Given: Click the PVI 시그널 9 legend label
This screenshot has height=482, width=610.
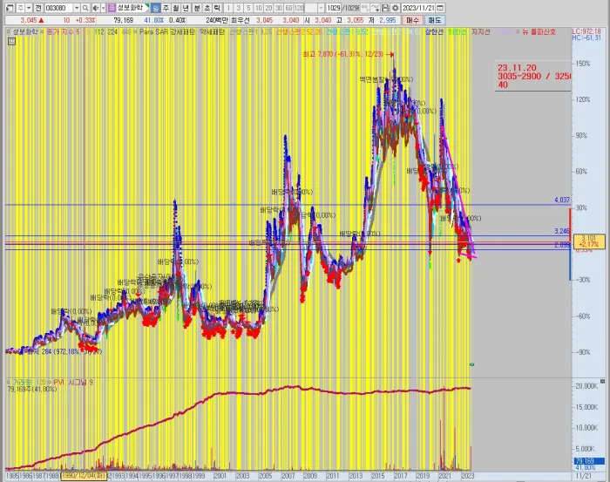Looking at the screenshot, I should pos(73,383).
